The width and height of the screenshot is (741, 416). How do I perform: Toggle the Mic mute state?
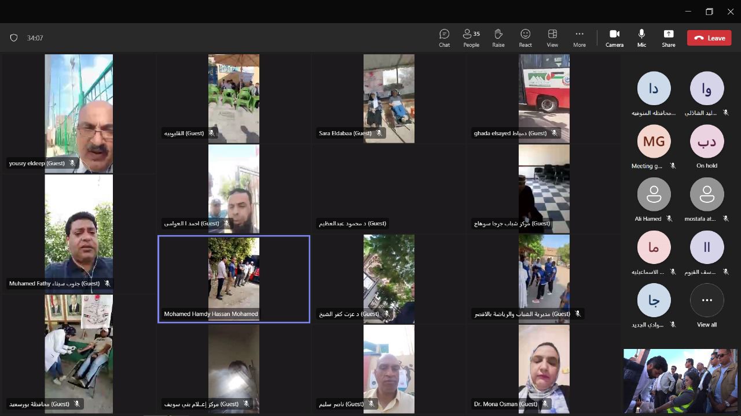(x=641, y=38)
